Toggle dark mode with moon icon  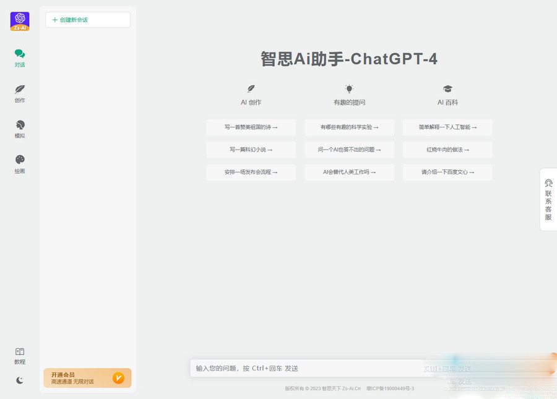point(20,380)
